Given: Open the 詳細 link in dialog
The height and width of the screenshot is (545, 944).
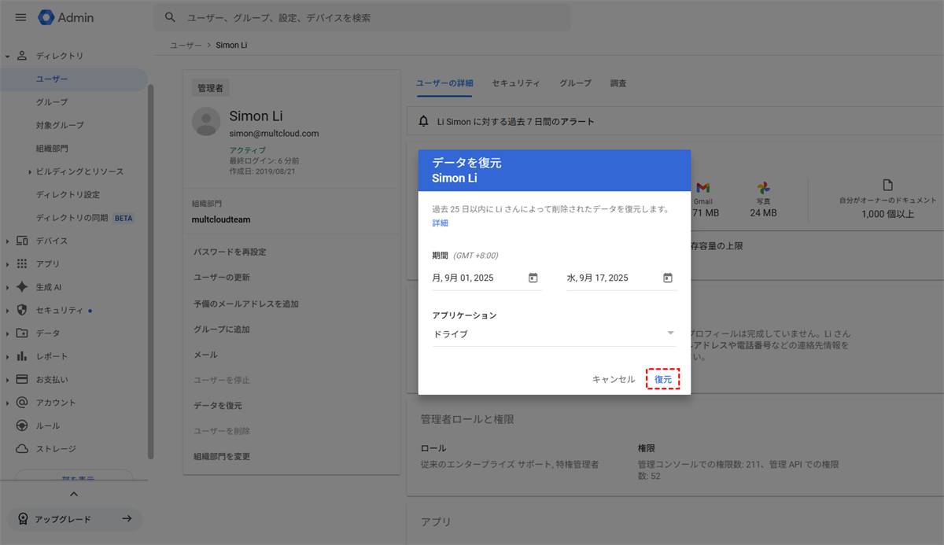Looking at the screenshot, I should (441, 223).
